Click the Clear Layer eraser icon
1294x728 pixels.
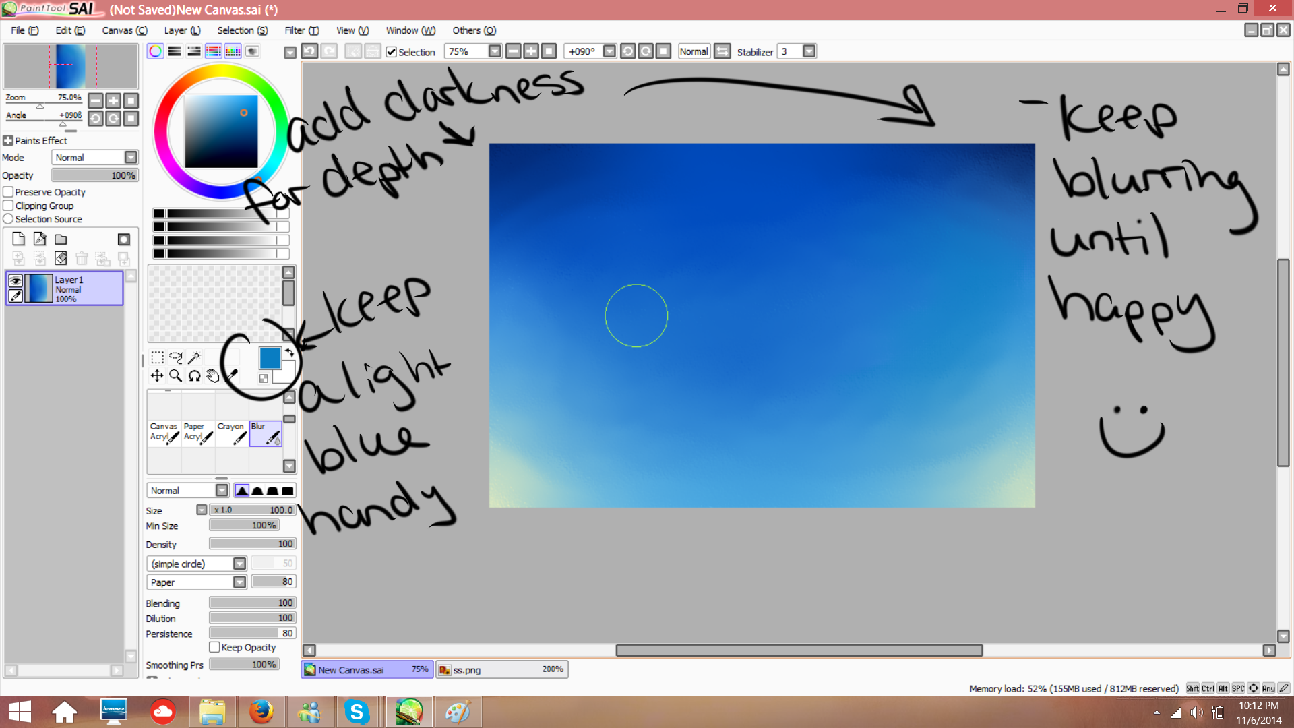point(61,258)
